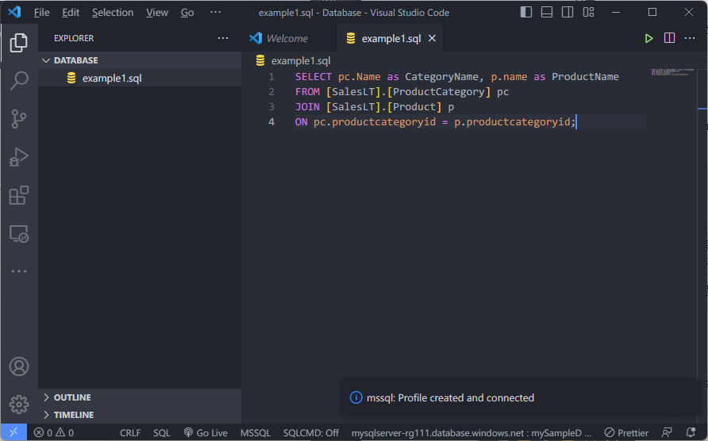Show errors and warnings count in status bar
This screenshot has height=441, width=708.
coord(54,433)
